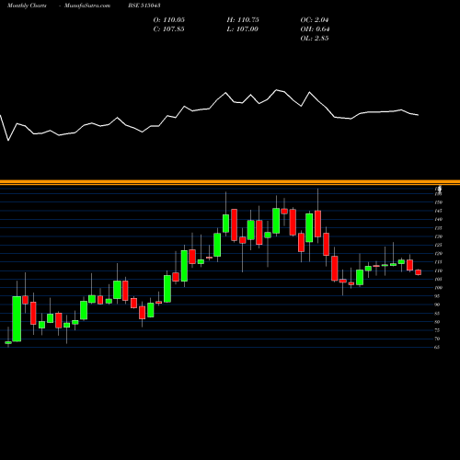Image resolution: width=460 pixels, height=460 pixels.
Task: Click the 130 price axis label
Action: pyautogui.click(x=438, y=236)
